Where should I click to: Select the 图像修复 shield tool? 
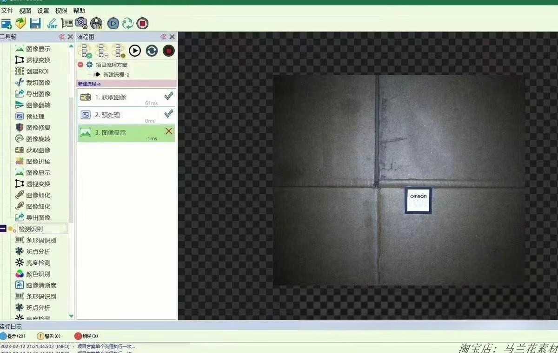(33, 127)
